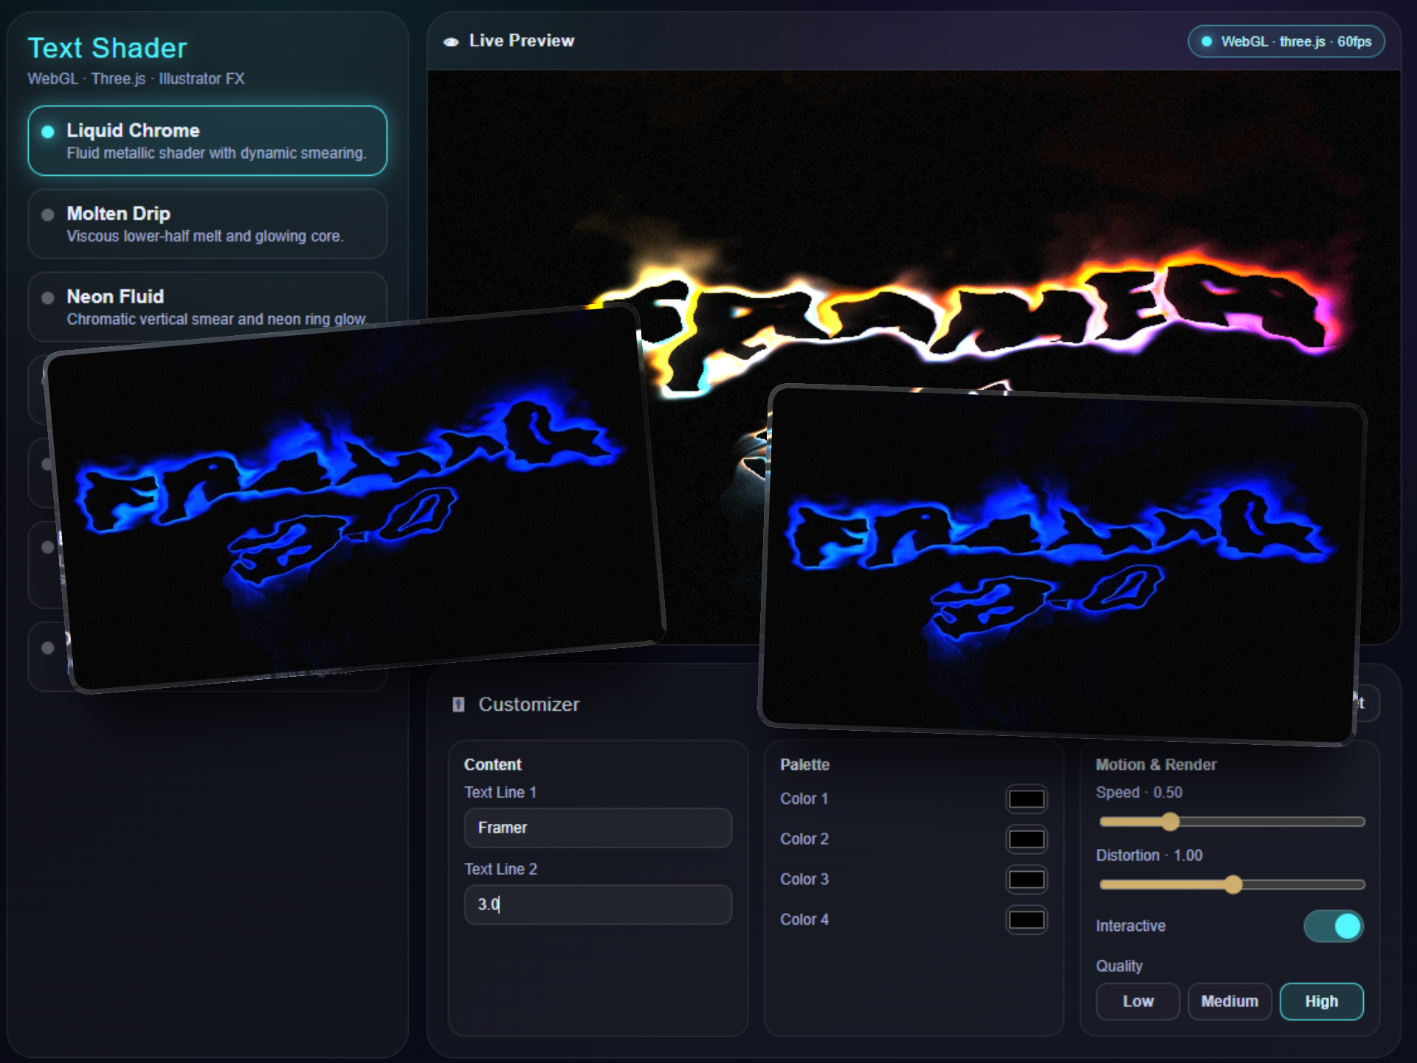Click the "Color 1" label
Screen dimensions: 1417x1063
(804, 799)
